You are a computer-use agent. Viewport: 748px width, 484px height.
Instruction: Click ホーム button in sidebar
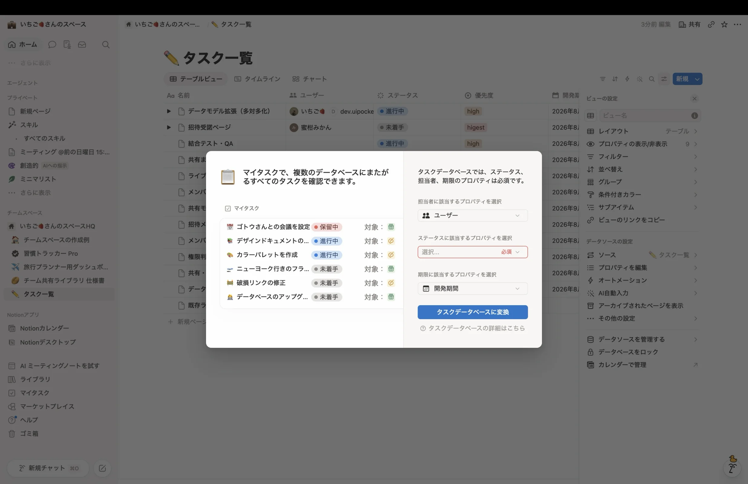[x=23, y=45]
